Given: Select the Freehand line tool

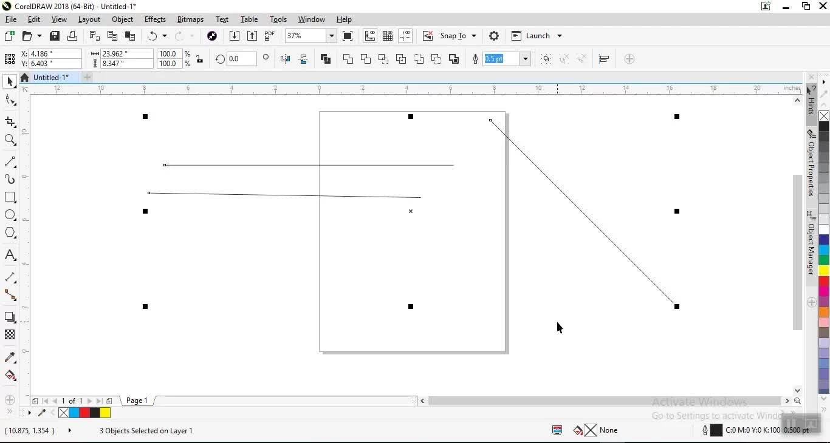Looking at the screenshot, I should (x=10, y=162).
